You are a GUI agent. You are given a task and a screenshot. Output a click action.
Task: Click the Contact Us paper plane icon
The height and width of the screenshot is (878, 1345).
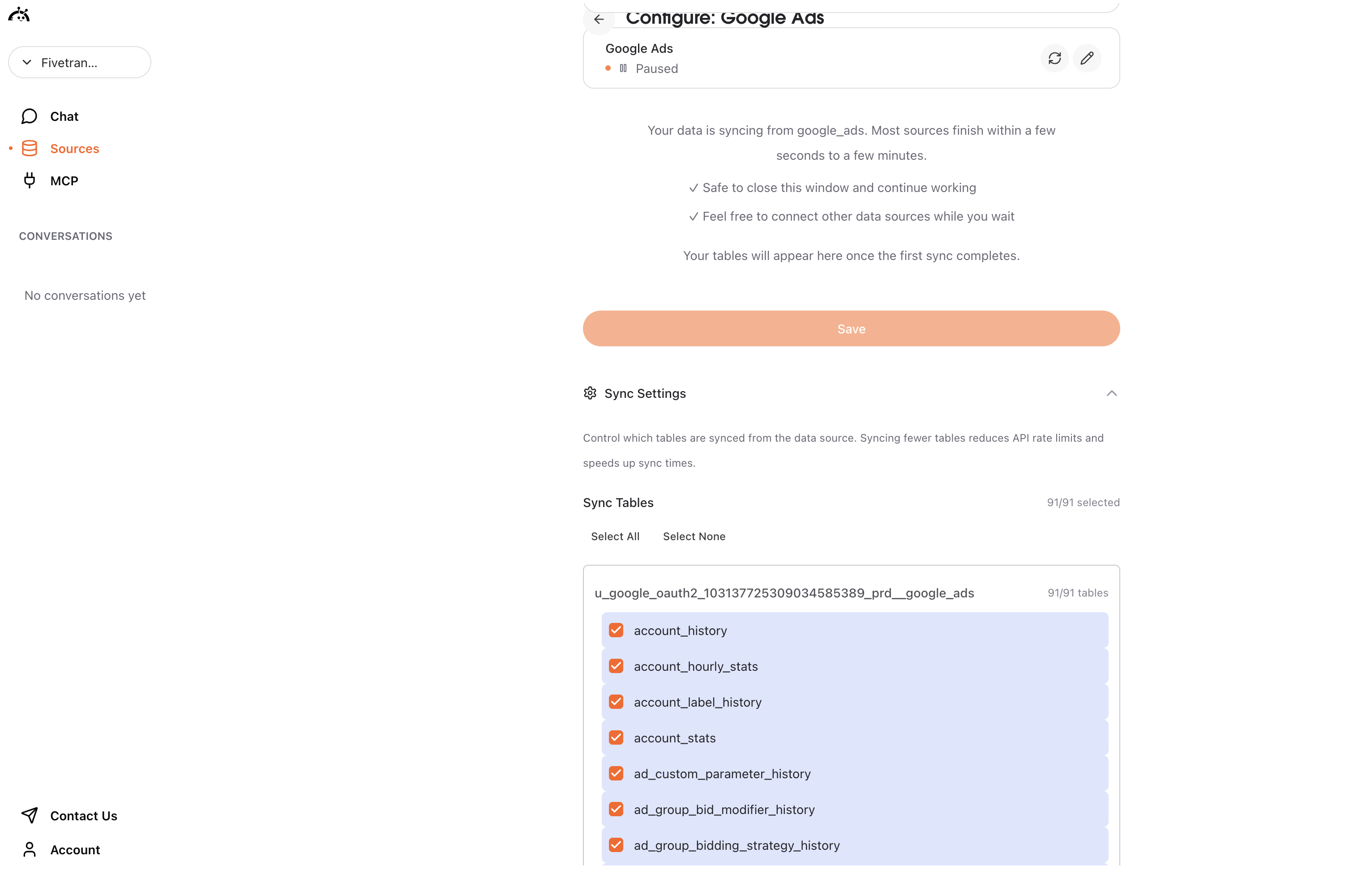(x=30, y=815)
